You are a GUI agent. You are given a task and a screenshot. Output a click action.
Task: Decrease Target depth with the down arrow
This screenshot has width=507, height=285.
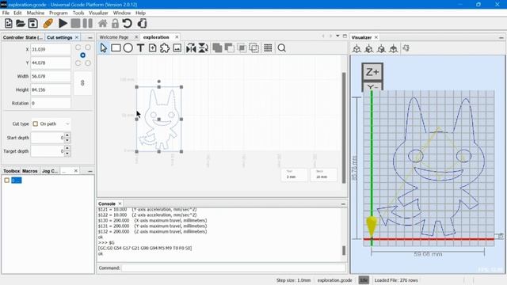tap(67, 154)
